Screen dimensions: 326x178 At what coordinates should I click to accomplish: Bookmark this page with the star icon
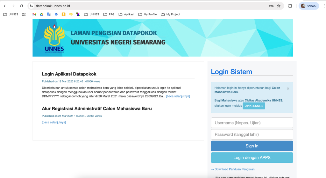[x=279, y=6]
